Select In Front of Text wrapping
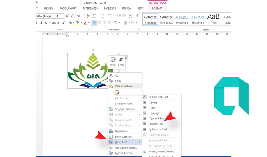Viewport: 267px width, 157px height. (x=161, y=129)
